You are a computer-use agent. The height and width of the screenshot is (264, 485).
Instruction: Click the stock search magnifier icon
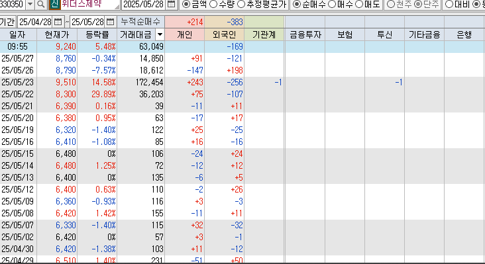[x=41, y=5]
